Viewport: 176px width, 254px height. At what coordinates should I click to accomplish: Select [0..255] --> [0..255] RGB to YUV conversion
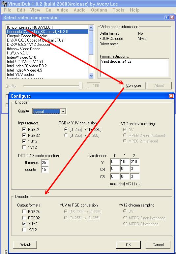coord(66,135)
